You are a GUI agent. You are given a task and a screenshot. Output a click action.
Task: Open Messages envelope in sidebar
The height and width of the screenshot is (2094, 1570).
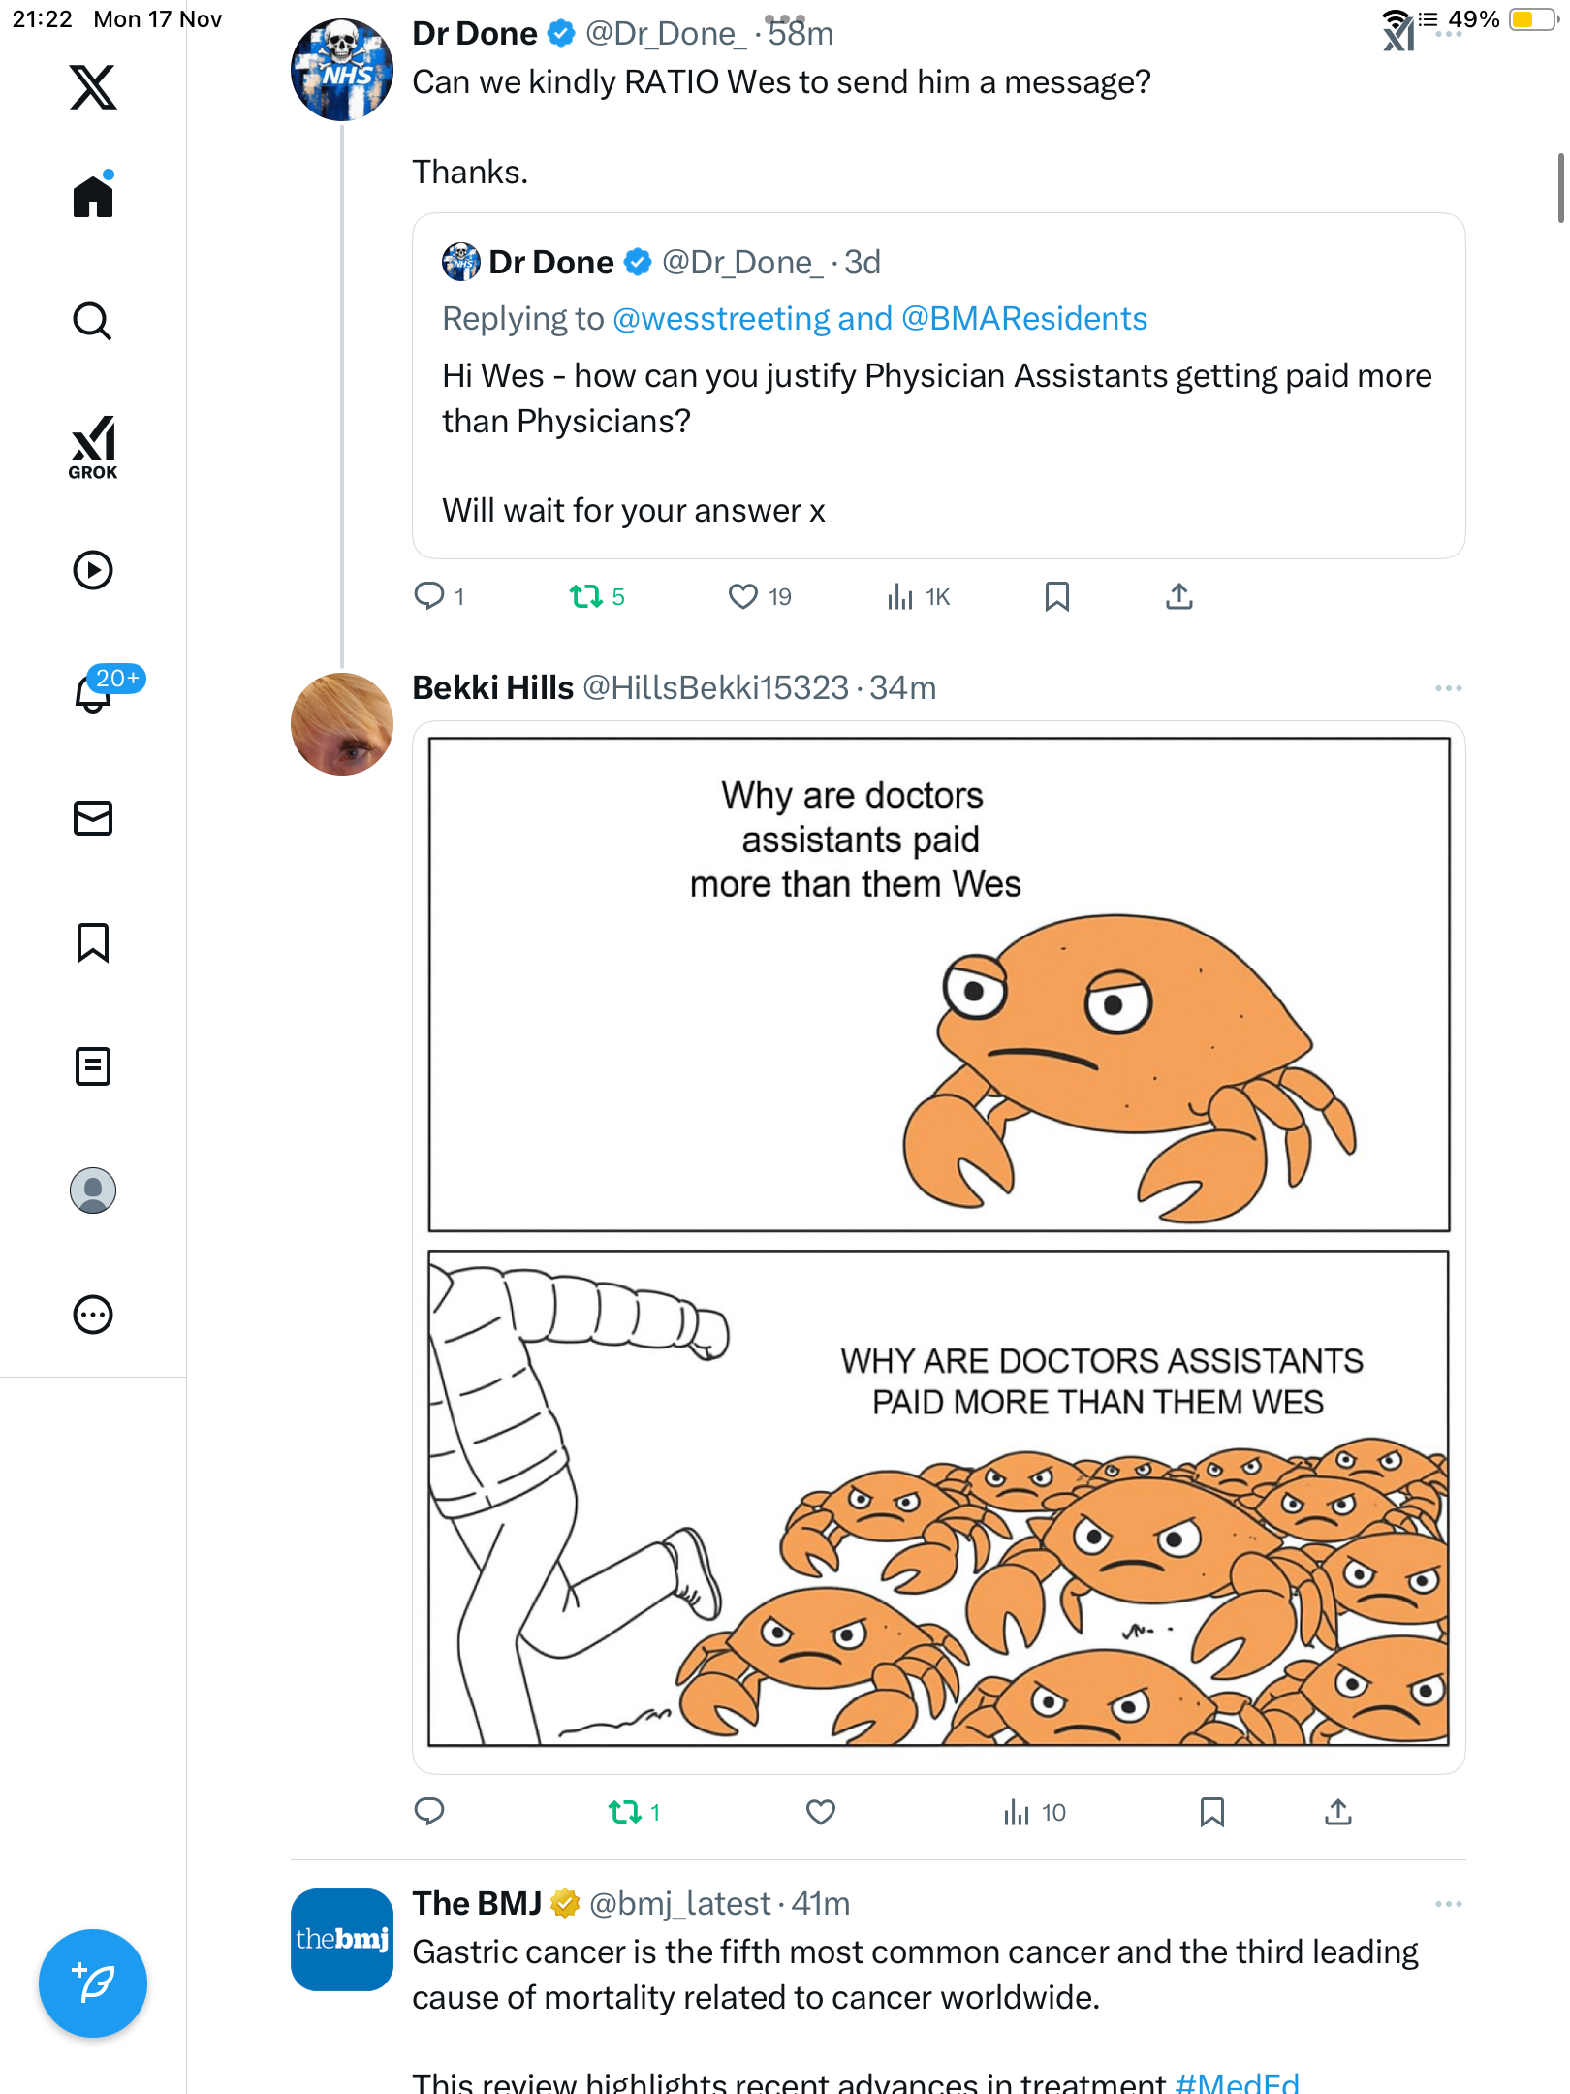pyautogui.click(x=93, y=818)
